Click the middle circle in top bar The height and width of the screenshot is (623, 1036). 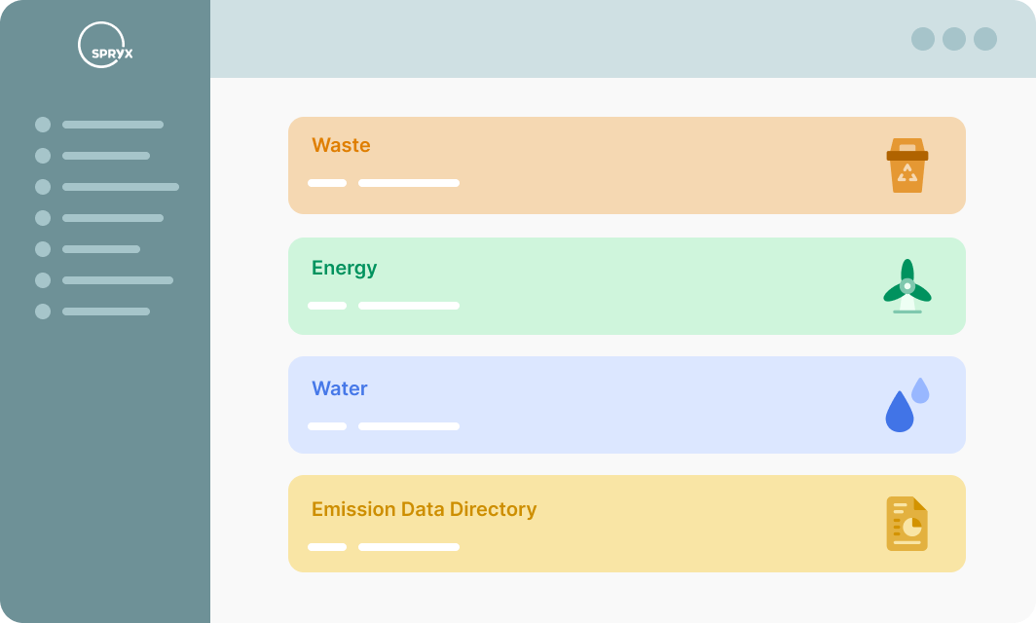coord(954,39)
